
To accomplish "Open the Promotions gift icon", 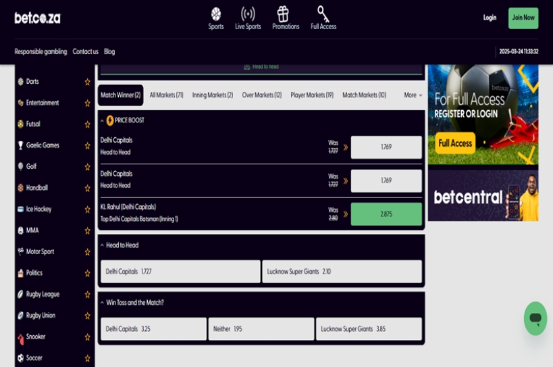I will (x=283, y=14).
